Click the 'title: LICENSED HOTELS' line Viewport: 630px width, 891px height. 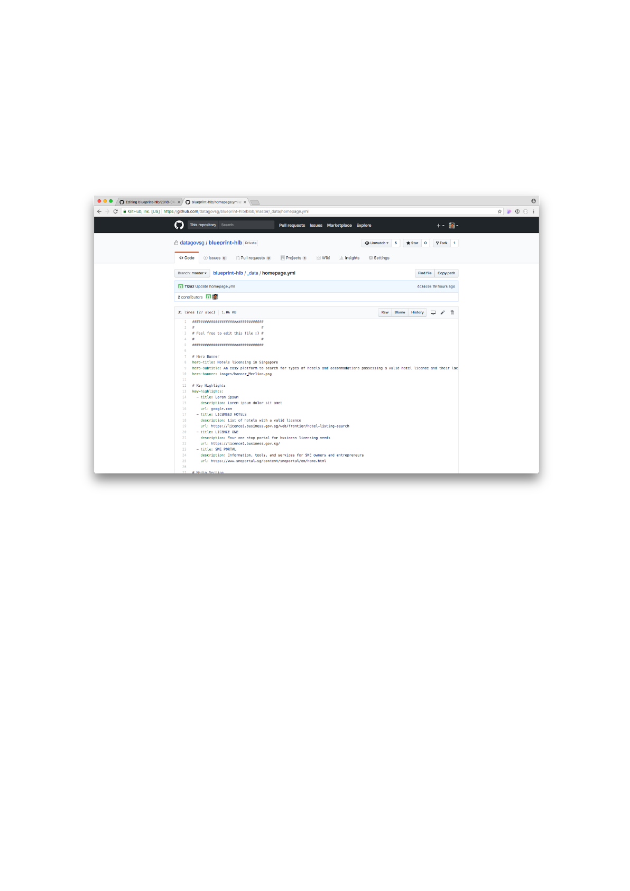point(221,415)
